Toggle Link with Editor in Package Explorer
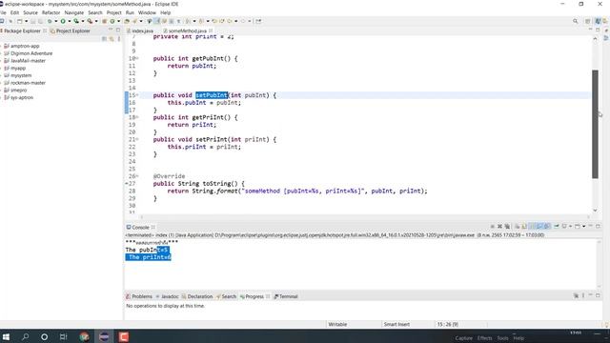 (112, 38)
